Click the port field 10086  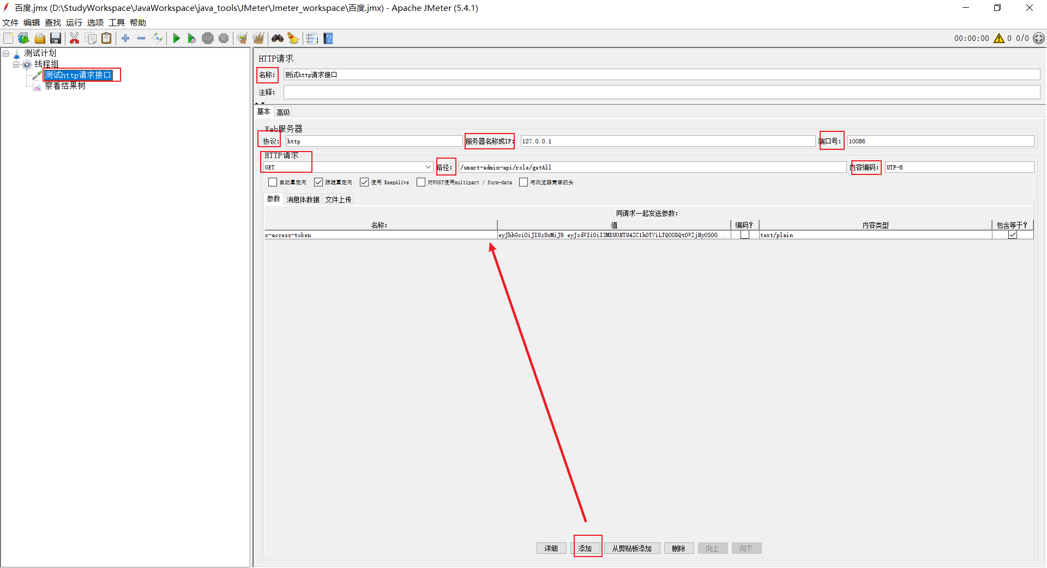coord(941,141)
